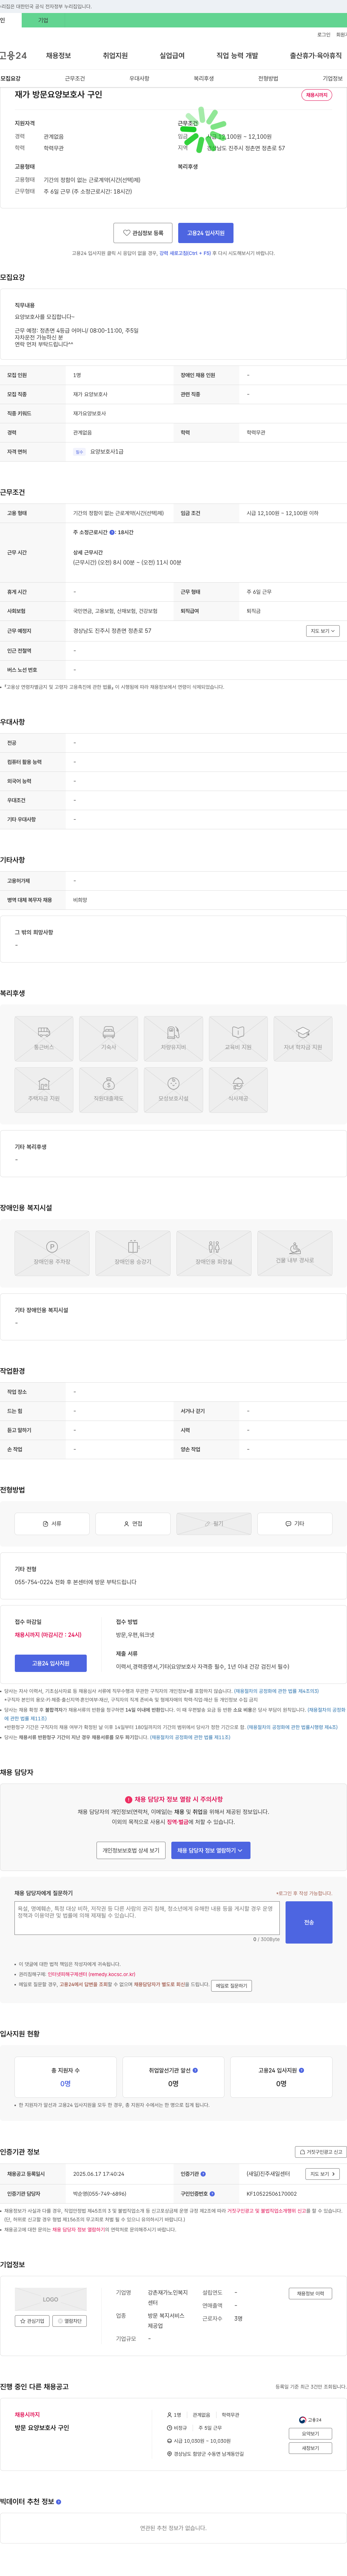This screenshot has width=347, height=2576.
Task: Click 고용24 입사지원 under 접수 마감일
Action: (x=51, y=1663)
